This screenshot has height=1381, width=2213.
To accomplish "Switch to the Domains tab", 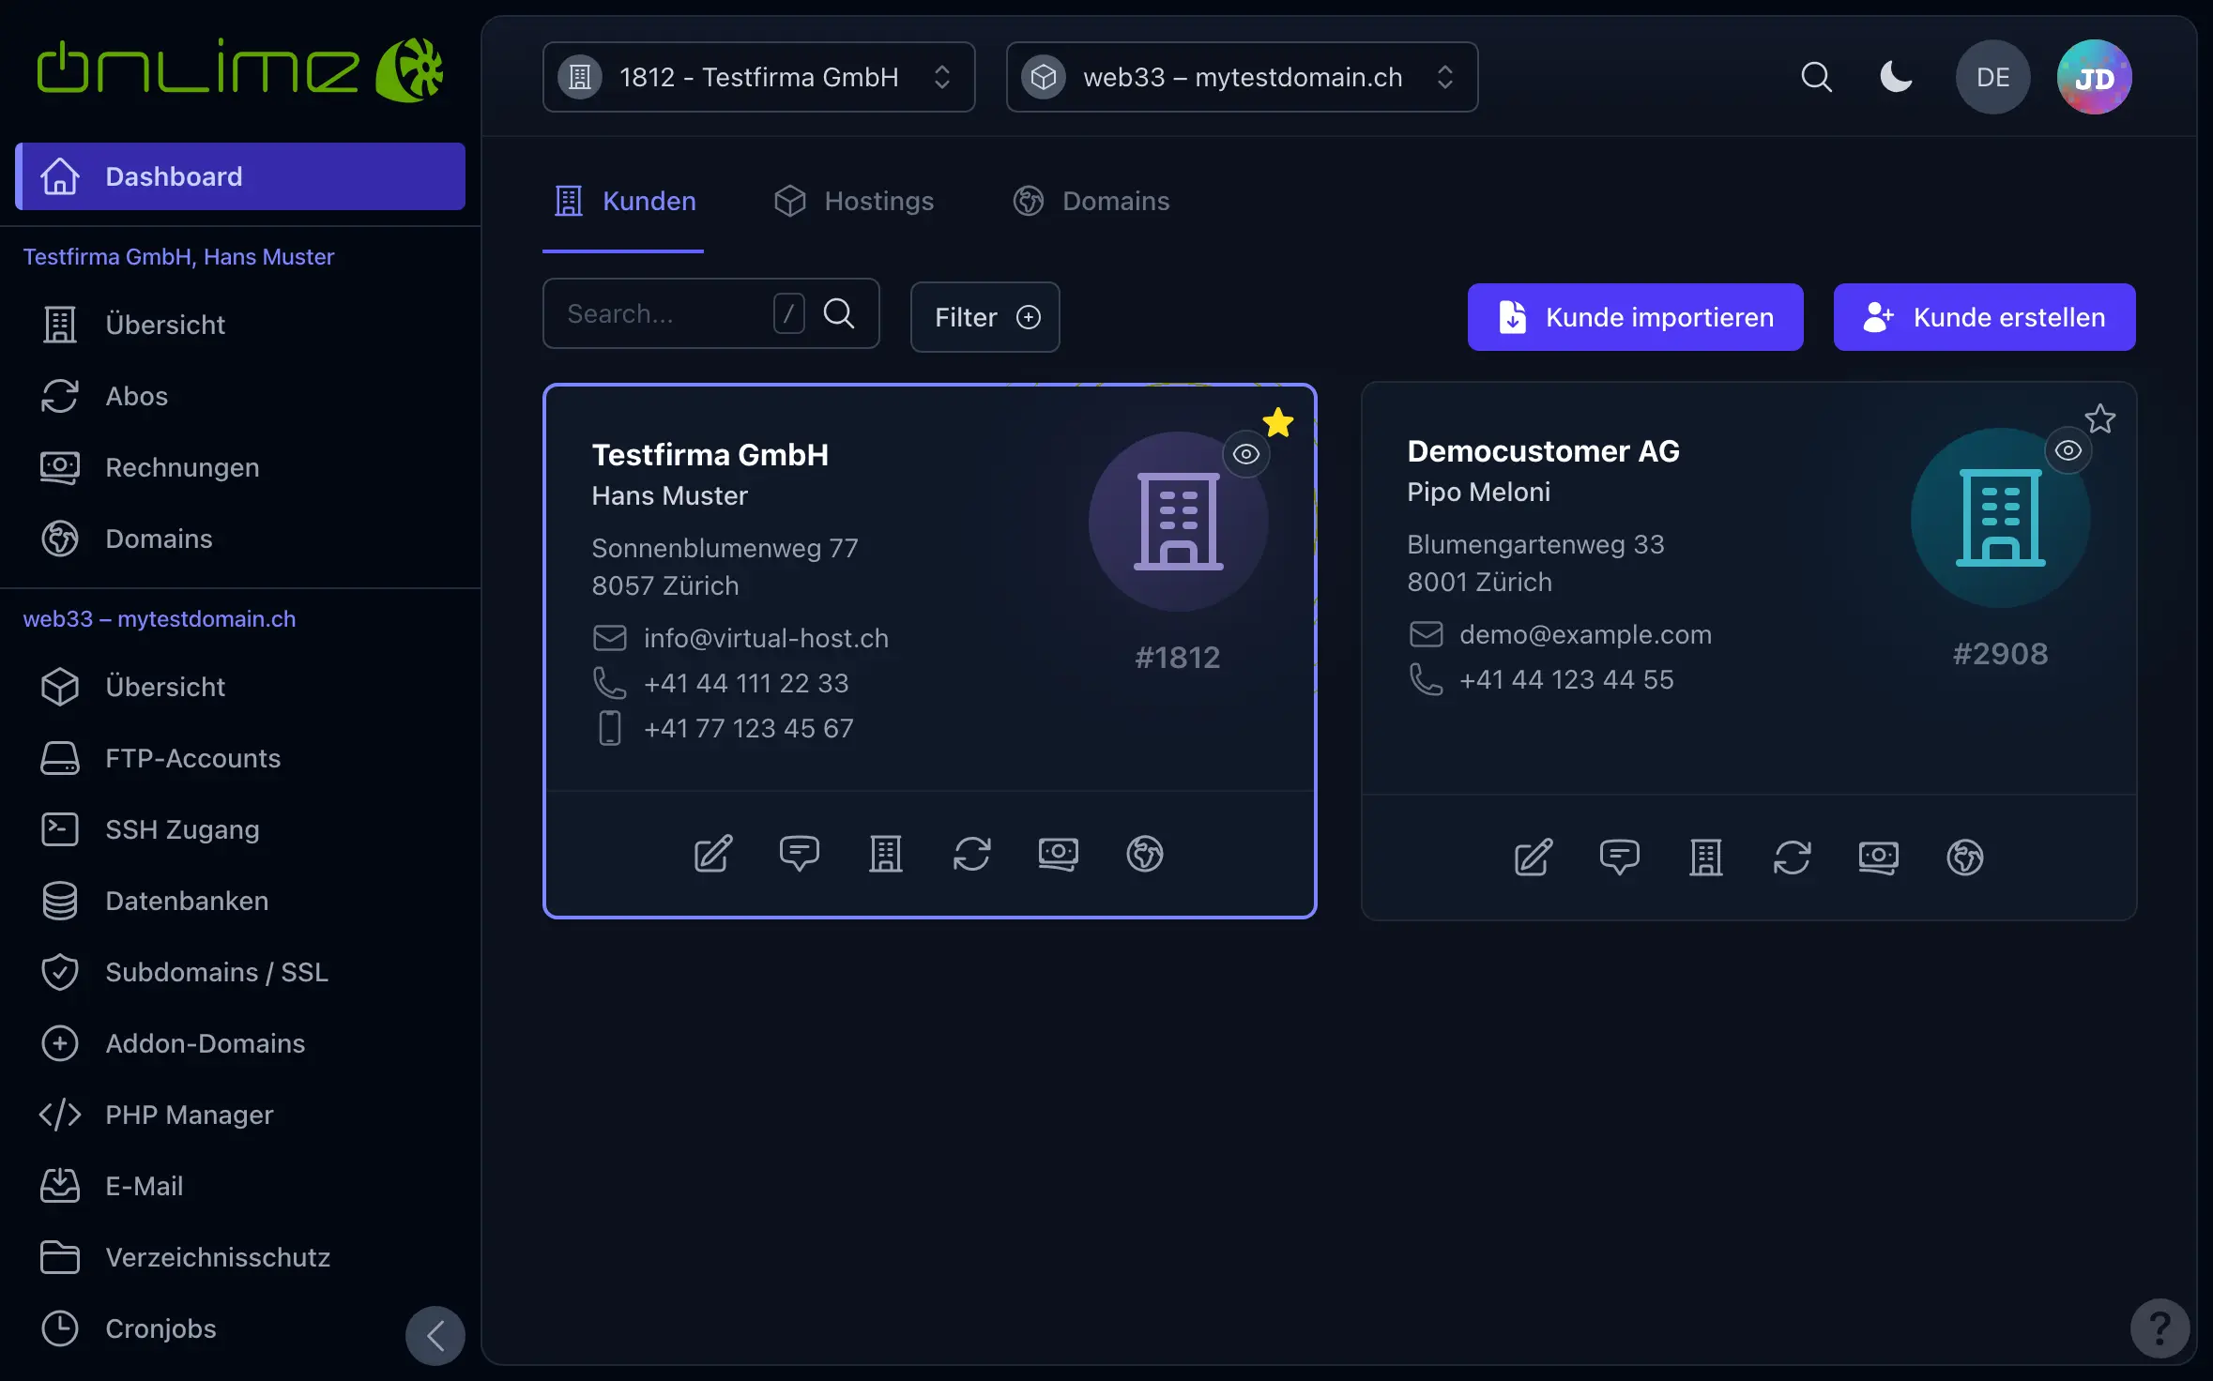I will point(1091,201).
